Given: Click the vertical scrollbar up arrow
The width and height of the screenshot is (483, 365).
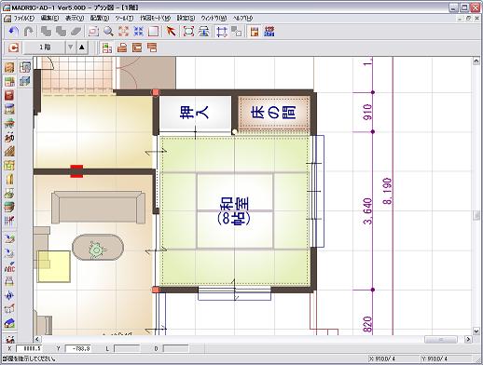Looking at the screenshot, I should 476,61.
